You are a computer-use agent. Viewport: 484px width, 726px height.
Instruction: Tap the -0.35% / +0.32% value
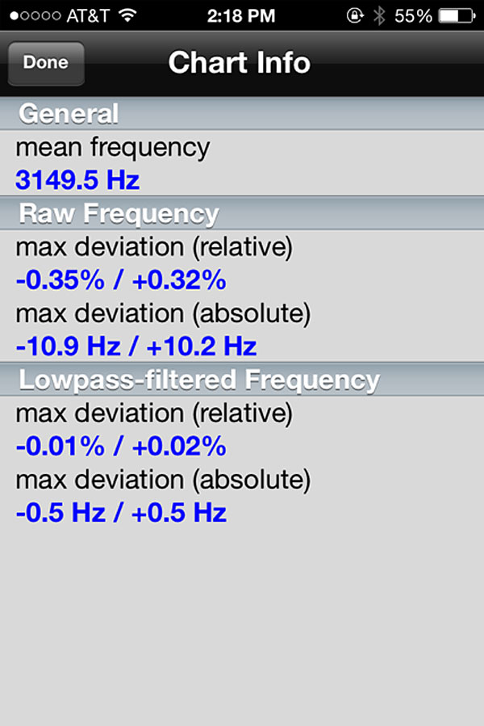pyautogui.click(x=121, y=279)
